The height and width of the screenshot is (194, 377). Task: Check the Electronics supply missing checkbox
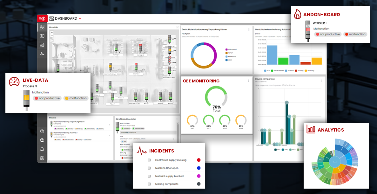pyautogui.click(x=149, y=160)
